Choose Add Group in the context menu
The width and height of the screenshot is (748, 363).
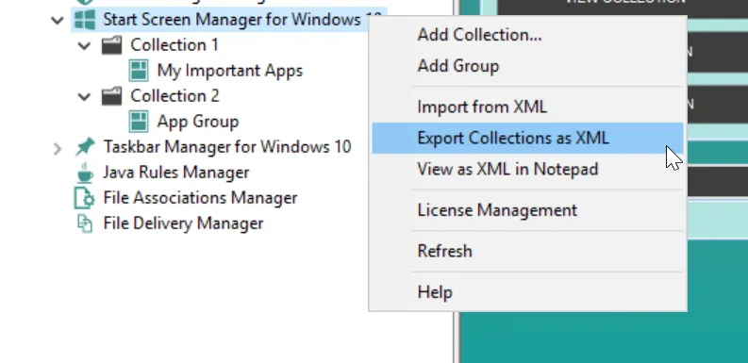click(527, 66)
